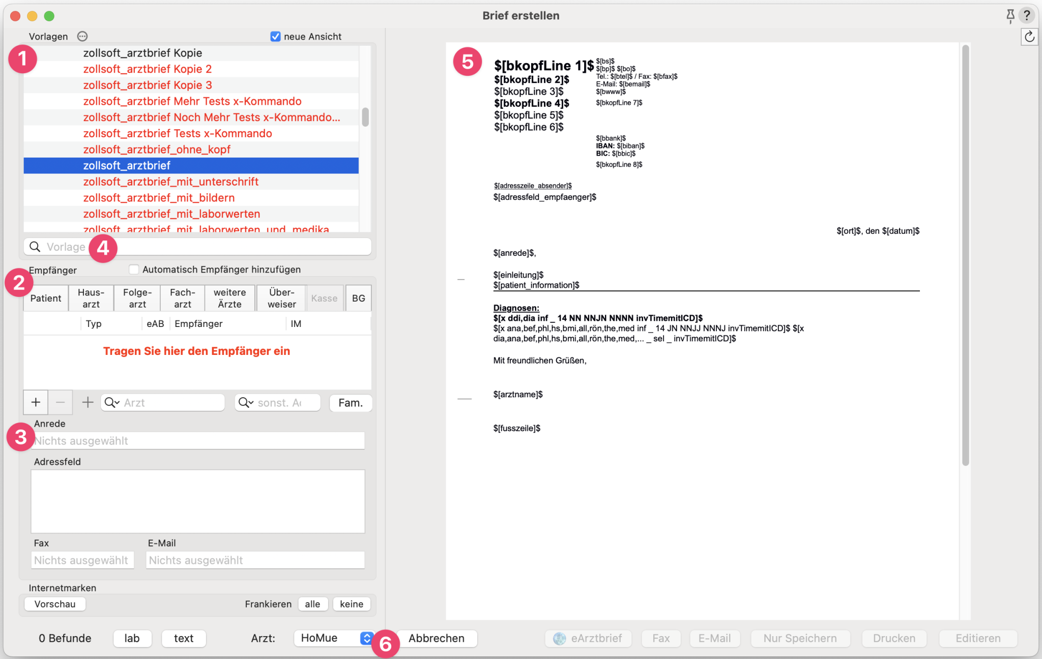Select zollsoft_arztbrief Noch Mehr Tests x-Kommando
This screenshot has height=659, width=1042.
(191, 117)
